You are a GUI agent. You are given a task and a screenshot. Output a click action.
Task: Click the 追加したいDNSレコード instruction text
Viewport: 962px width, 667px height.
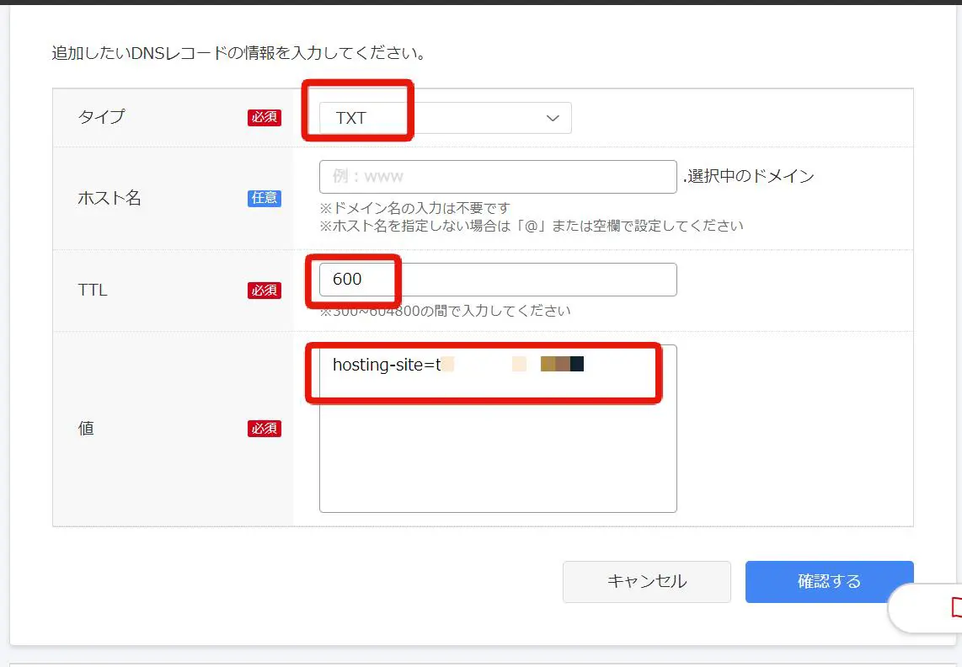[x=238, y=55]
